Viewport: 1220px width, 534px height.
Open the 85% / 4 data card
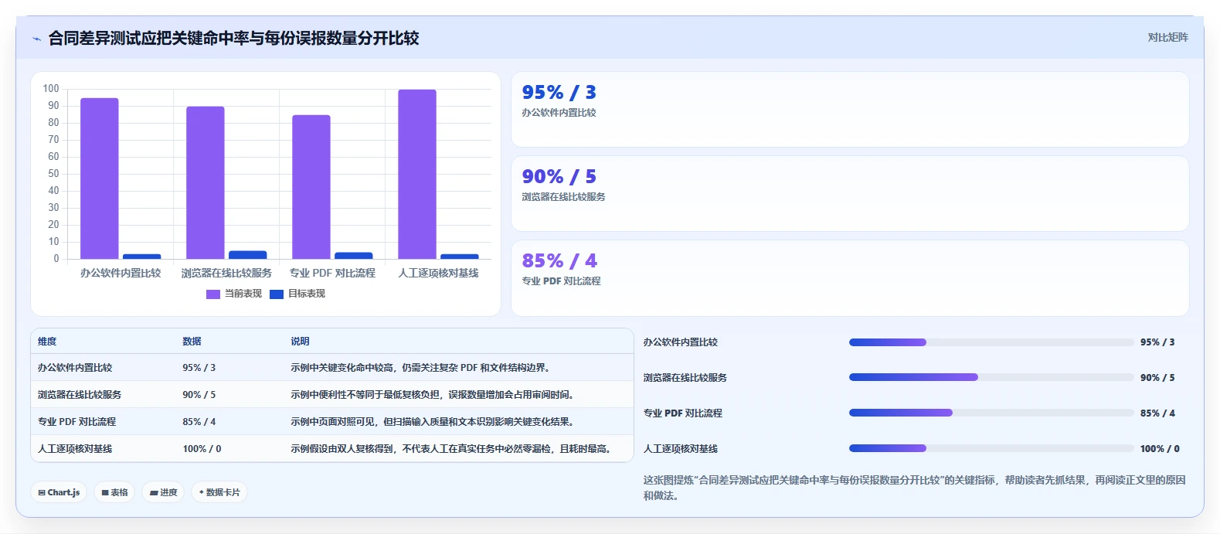pyautogui.click(x=850, y=278)
